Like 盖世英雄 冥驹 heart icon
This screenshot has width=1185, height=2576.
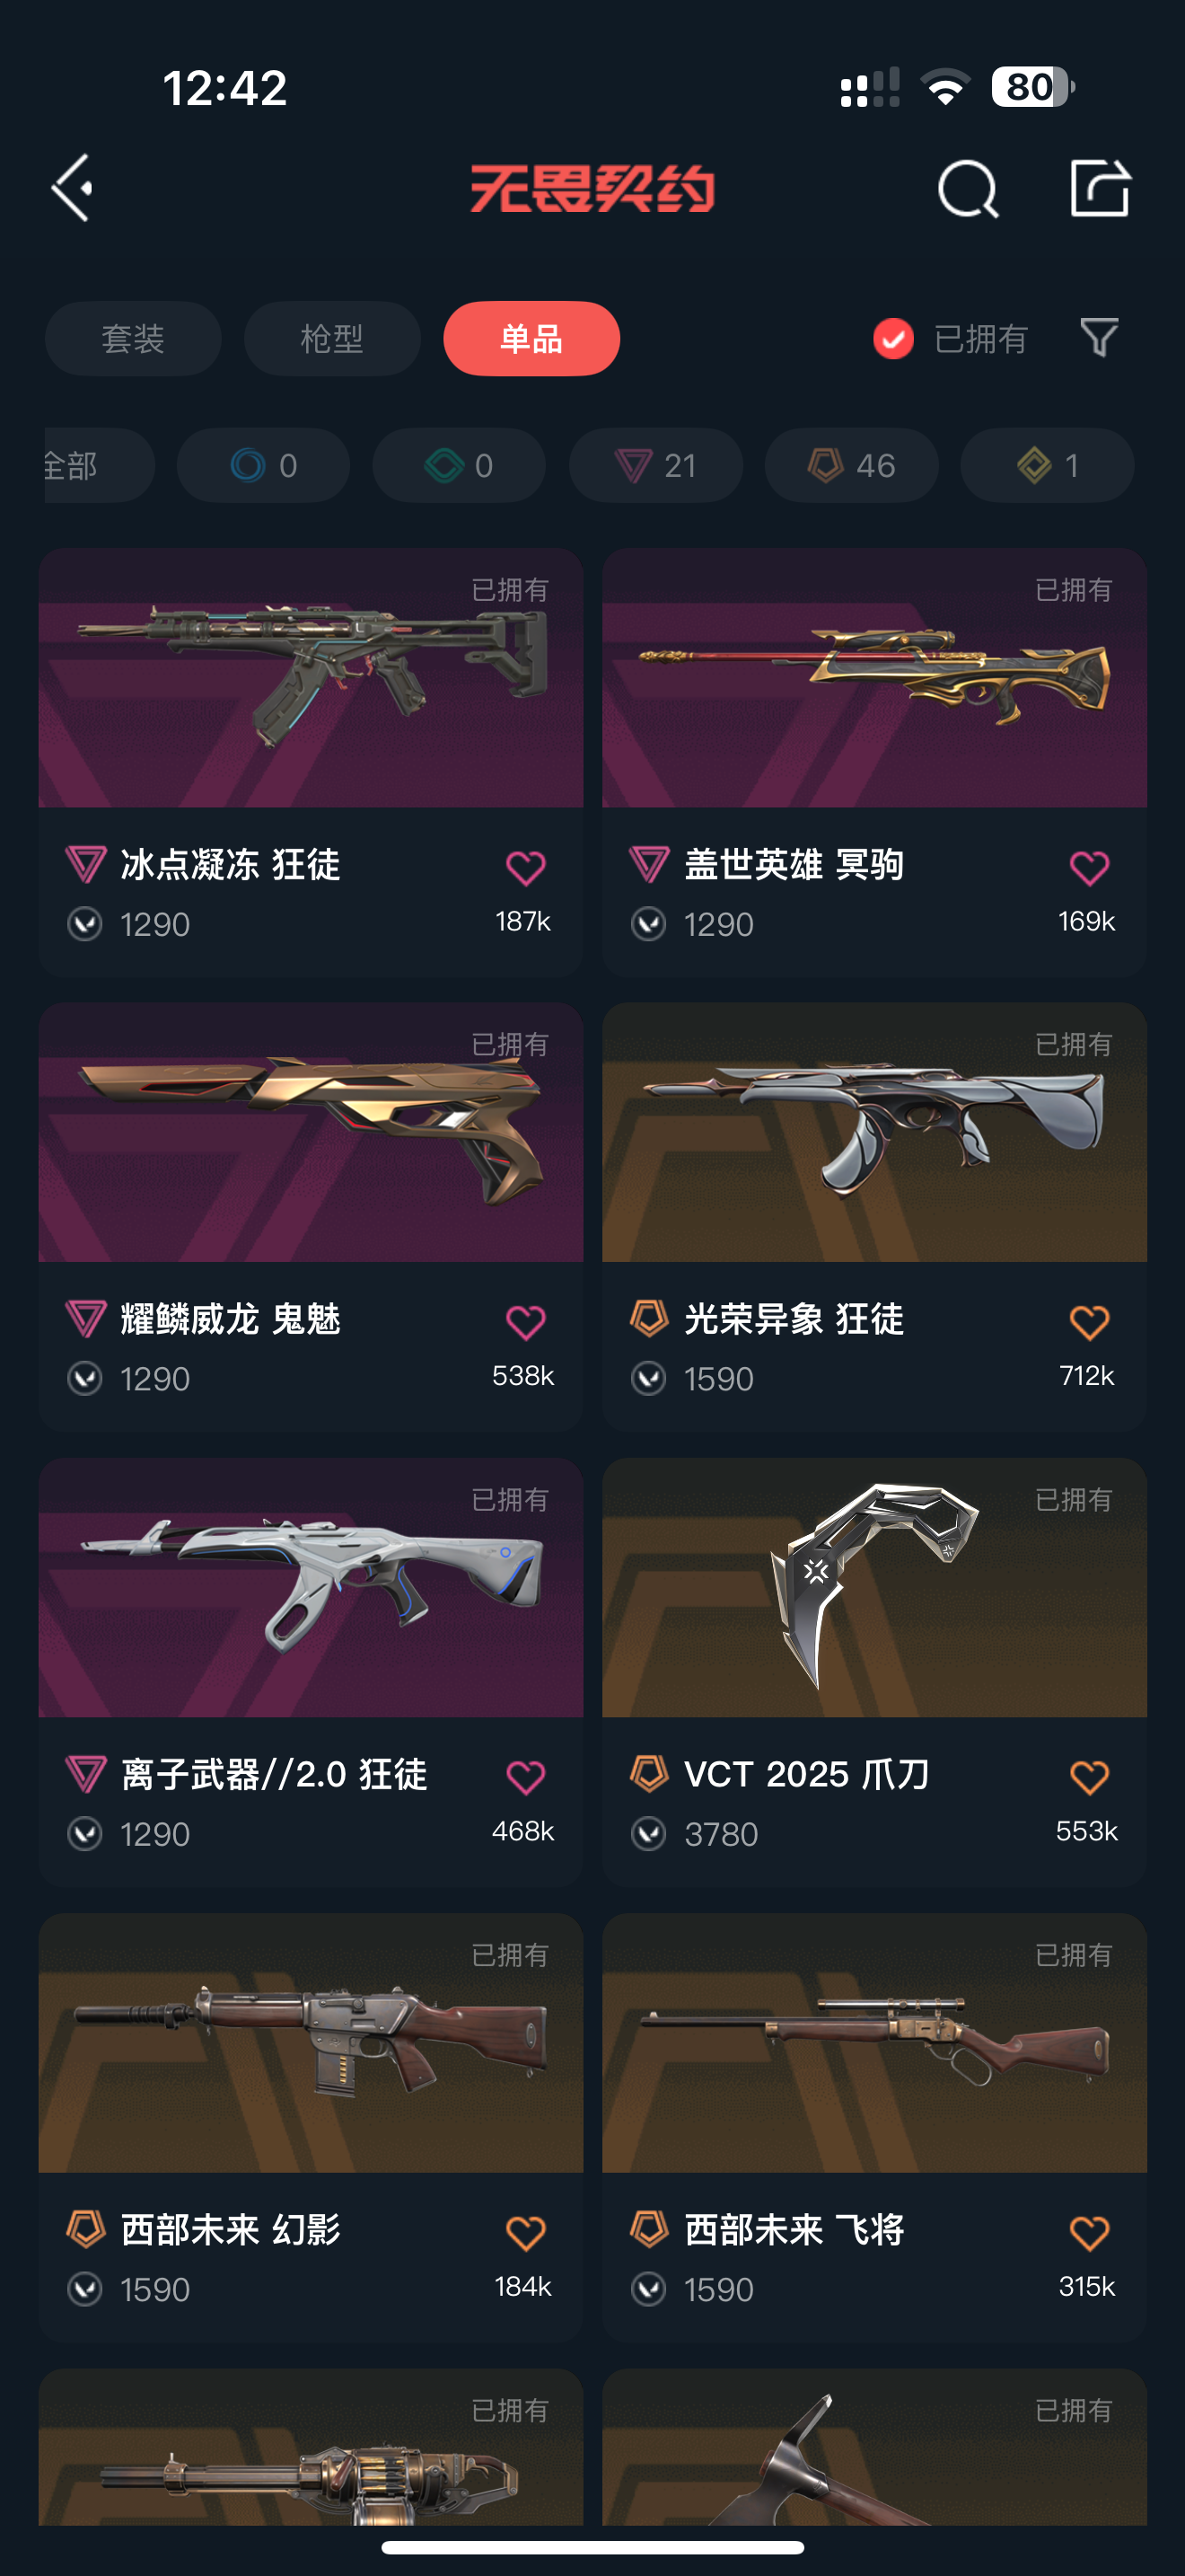[x=1089, y=867]
